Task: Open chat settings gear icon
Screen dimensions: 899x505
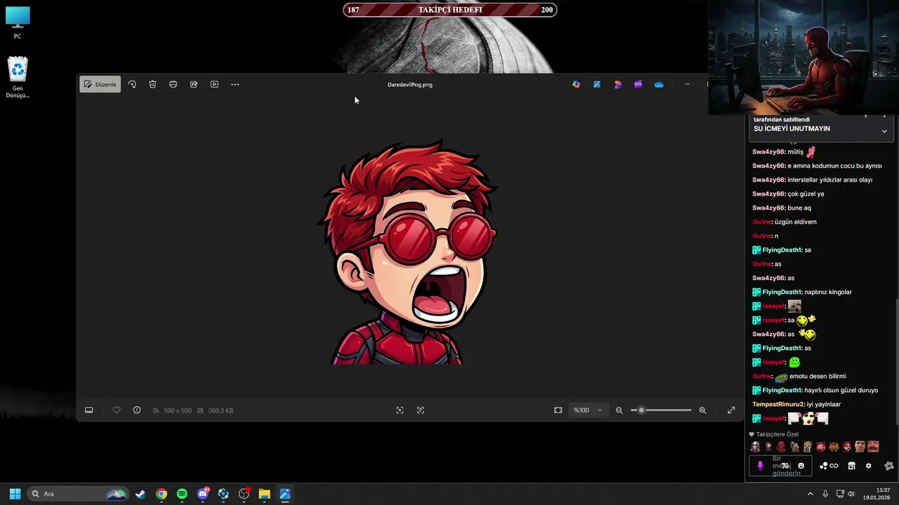Action: click(868, 466)
